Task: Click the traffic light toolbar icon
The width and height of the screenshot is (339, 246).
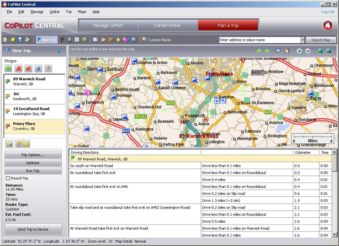Action: (62, 40)
